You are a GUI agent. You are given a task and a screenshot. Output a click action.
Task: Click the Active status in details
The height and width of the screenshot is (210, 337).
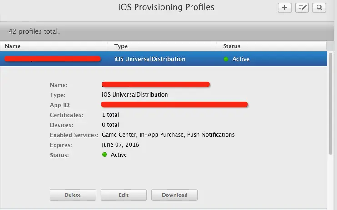point(119,155)
